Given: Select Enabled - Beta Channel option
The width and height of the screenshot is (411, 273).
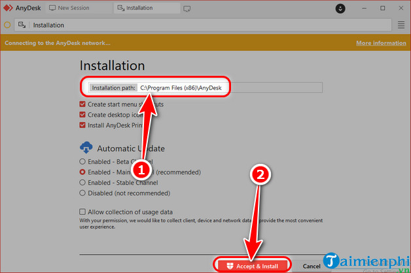Looking at the screenshot, I should click(x=82, y=162).
